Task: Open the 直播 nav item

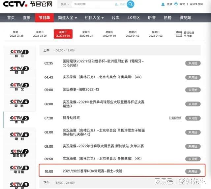Action: (x=27, y=18)
